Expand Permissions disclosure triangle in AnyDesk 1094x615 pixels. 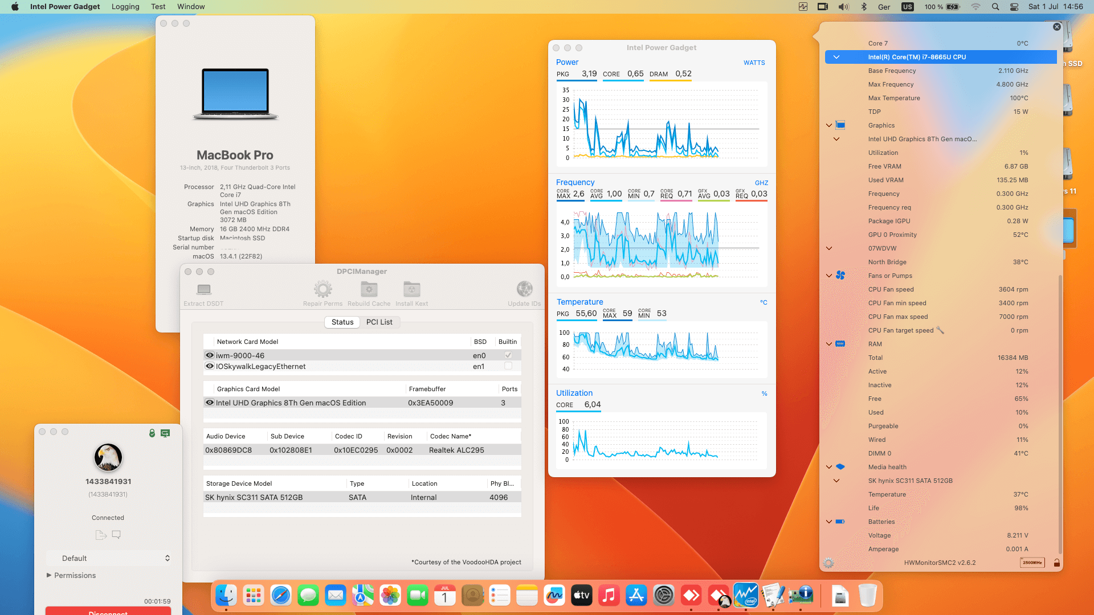[49, 575]
